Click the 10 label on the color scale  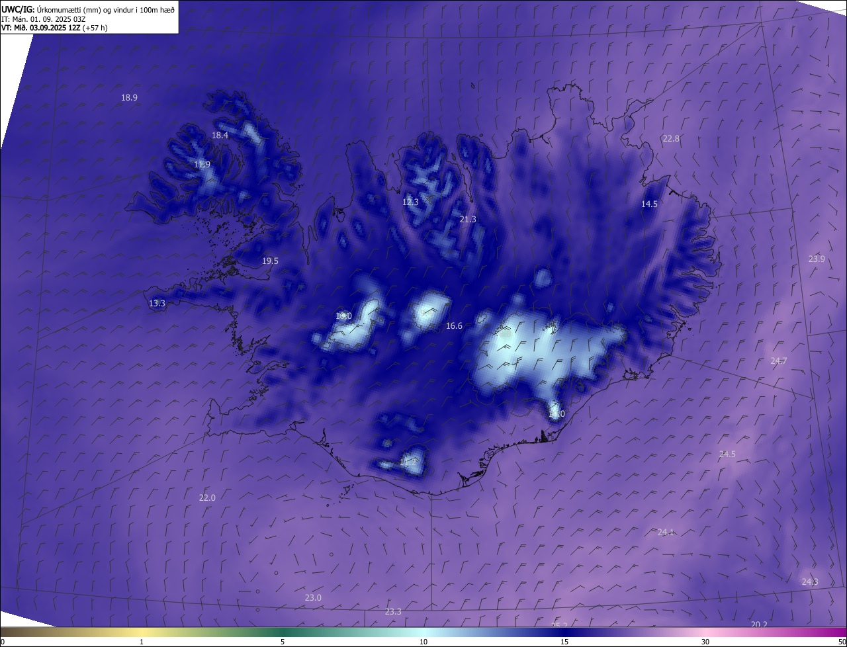coord(423,642)
